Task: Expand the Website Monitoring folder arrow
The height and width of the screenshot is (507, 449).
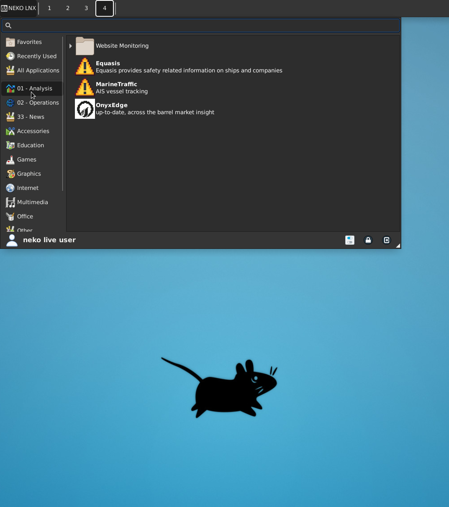Action: 70,46
